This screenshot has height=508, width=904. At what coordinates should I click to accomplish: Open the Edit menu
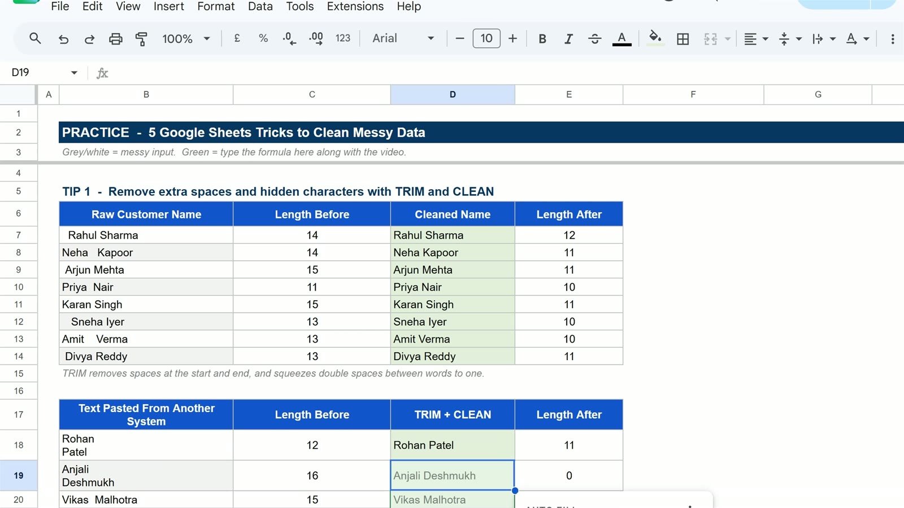pyautogui.click(x=92, y=7)
